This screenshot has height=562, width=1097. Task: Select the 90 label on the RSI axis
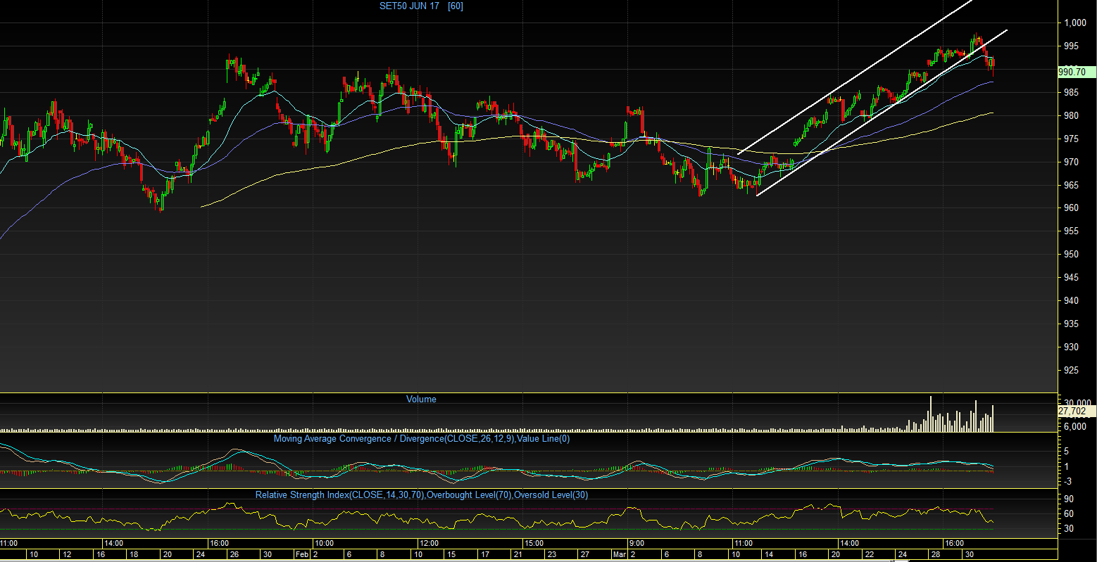1069,499
